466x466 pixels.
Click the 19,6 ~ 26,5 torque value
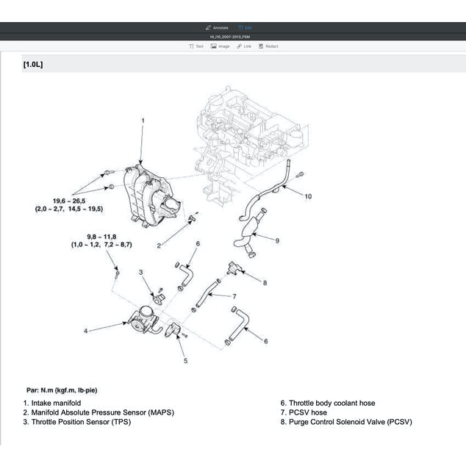click(68, 201)
